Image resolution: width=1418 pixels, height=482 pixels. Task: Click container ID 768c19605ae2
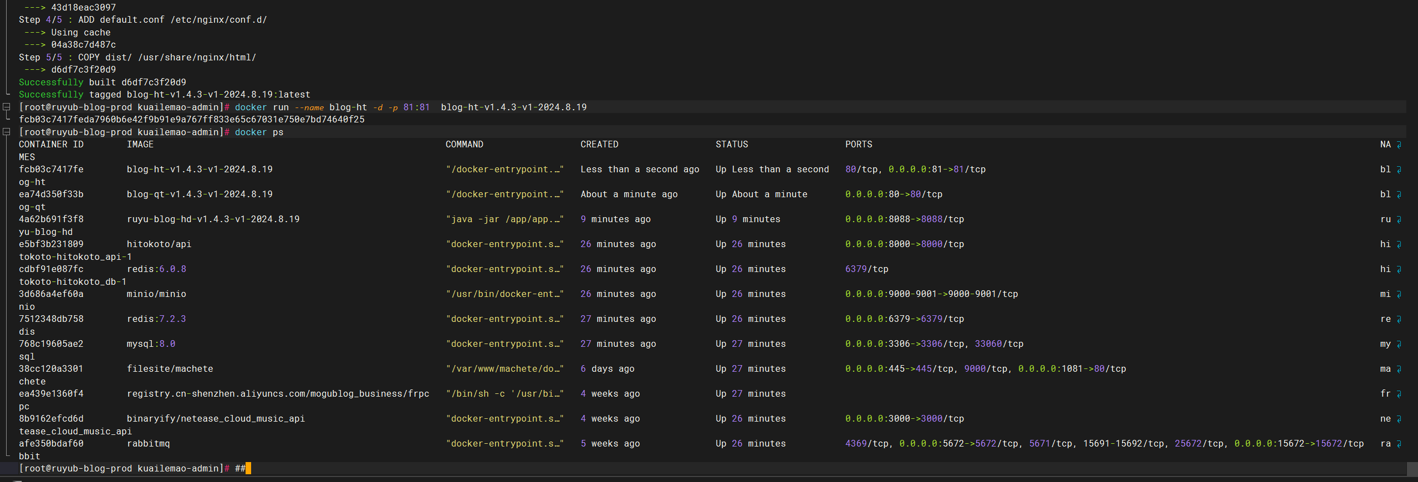pyautogui.click(x=51, y=344)
